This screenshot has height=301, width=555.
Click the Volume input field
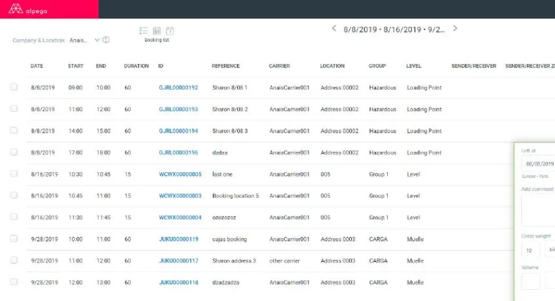point(531,281)
